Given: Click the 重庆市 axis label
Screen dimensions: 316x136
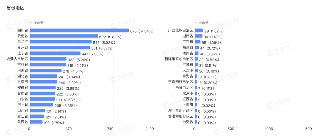Looking at the screenshot, I should coord(23,82).
